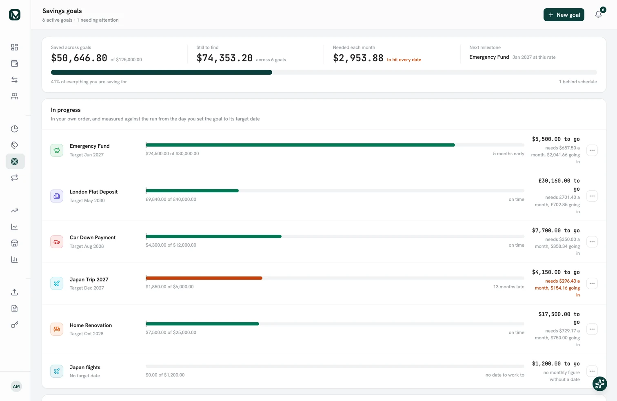The image size is (617, 401).
Task: Open the repeat loop icon in sidebar
Action: 15,178
